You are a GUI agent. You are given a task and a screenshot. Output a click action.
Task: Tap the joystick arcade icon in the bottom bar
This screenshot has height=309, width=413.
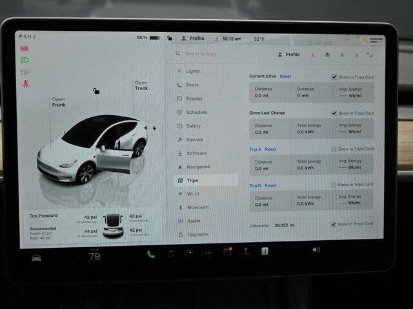click(246, 252)
